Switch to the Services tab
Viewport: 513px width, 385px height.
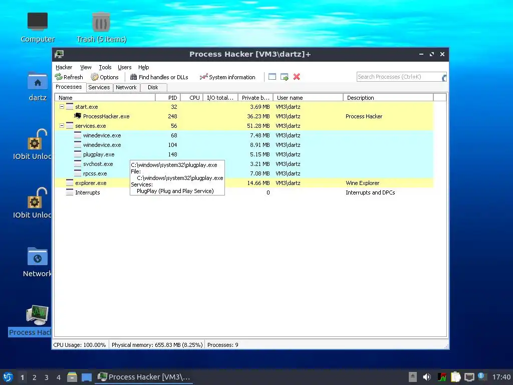coord(99,87)
